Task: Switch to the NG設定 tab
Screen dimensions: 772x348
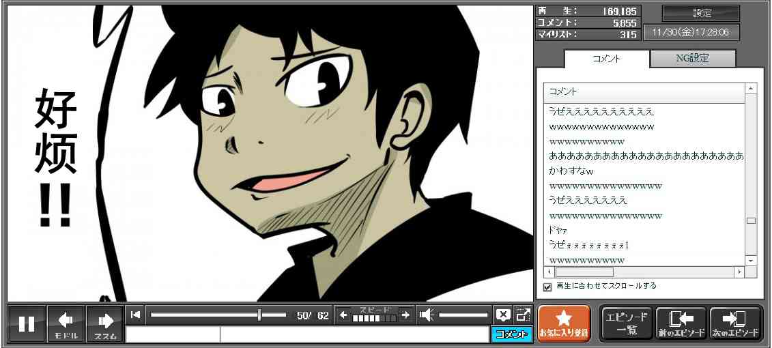Action: tap(692, 59)
